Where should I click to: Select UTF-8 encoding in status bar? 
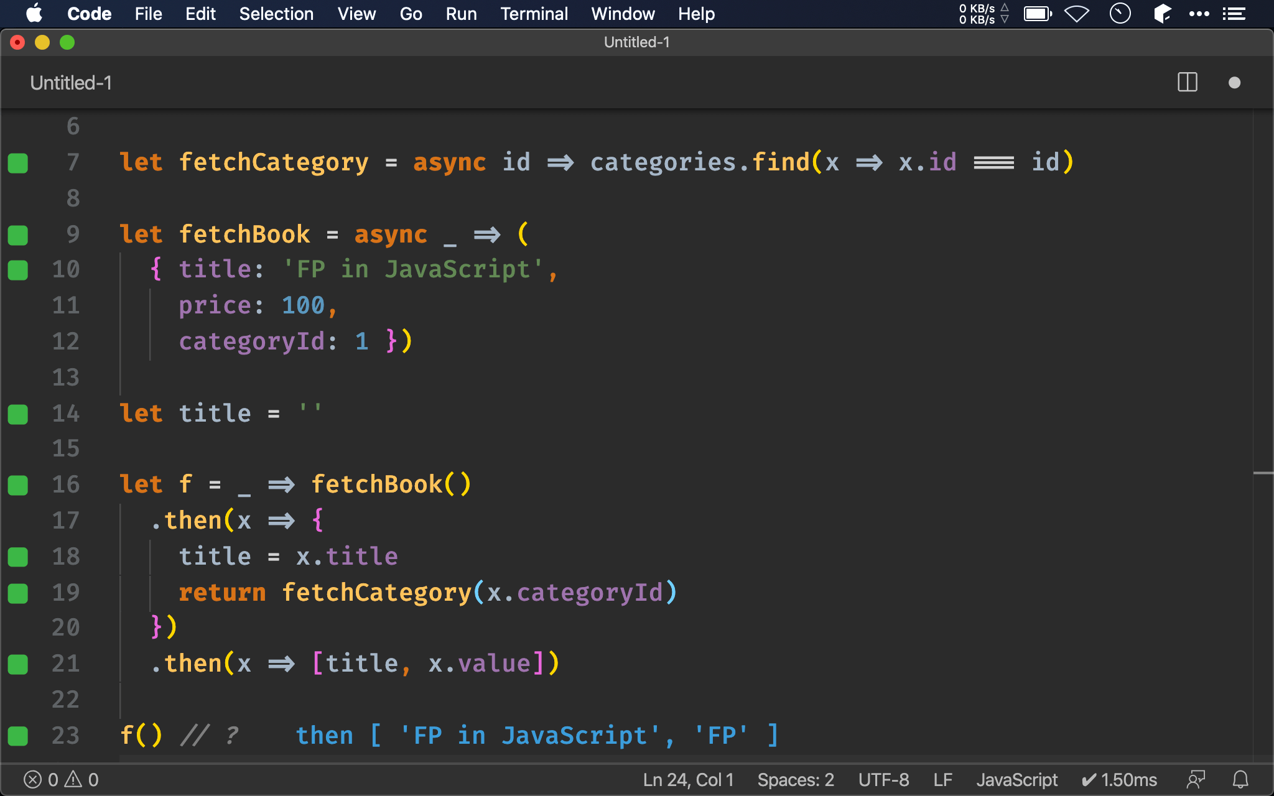(x=883, y=779)
